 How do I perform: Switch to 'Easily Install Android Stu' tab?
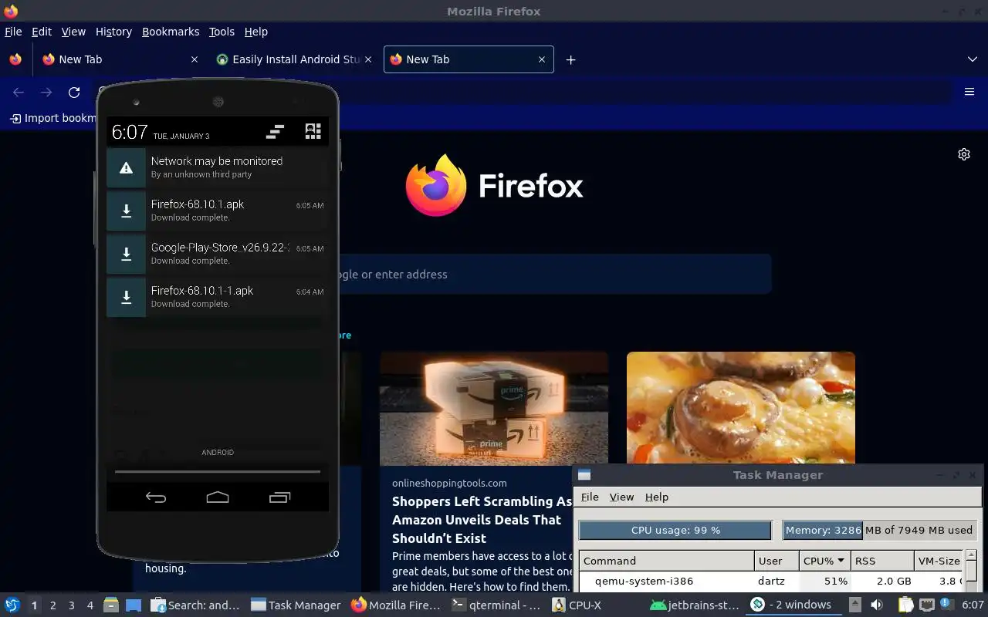pos(294,59)
